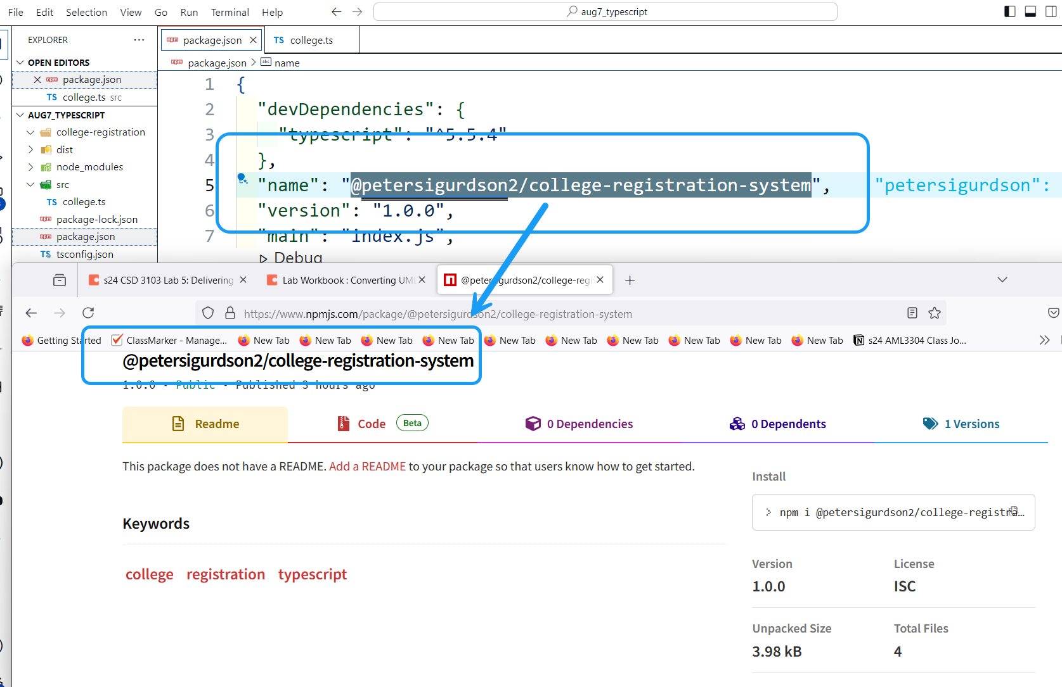Open the Help menu
This screenshot has height=687, width=1062.
(272, 12)
